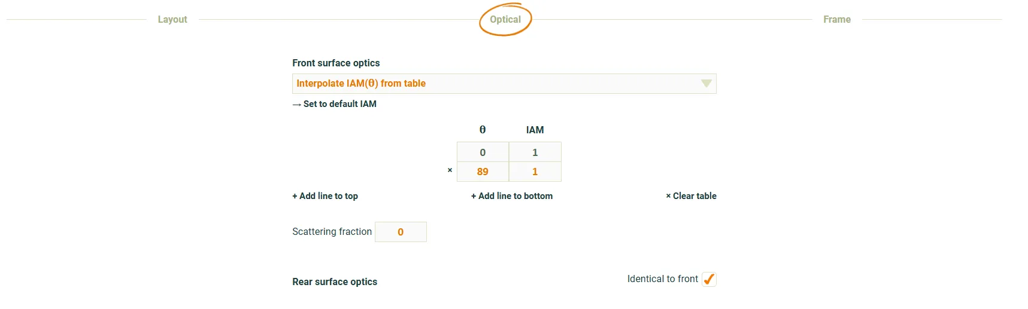Open the Interpolate IAM(θ) from table dropdown

504,84
